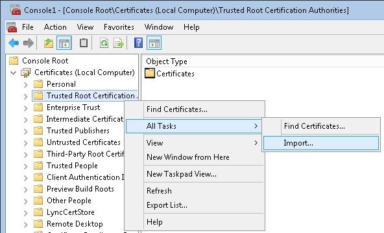Choose Import in the All Tasks submenu
The width and height of the screenshot is (384, 233).
(321, 143)
